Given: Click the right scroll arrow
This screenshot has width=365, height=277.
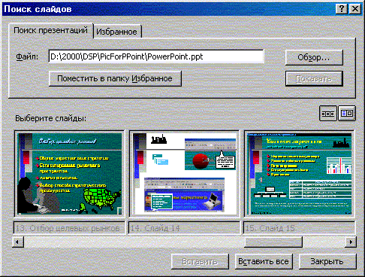Looking at the screenshot, I should 350,242.
